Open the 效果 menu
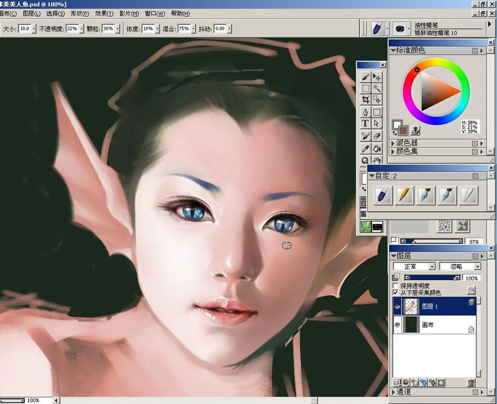 click(x=104, y=14)
